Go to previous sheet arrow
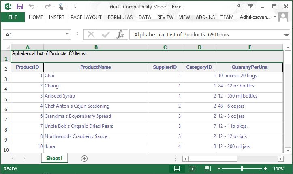Viewport: 293px width, 174px height. tap(13, 159)
